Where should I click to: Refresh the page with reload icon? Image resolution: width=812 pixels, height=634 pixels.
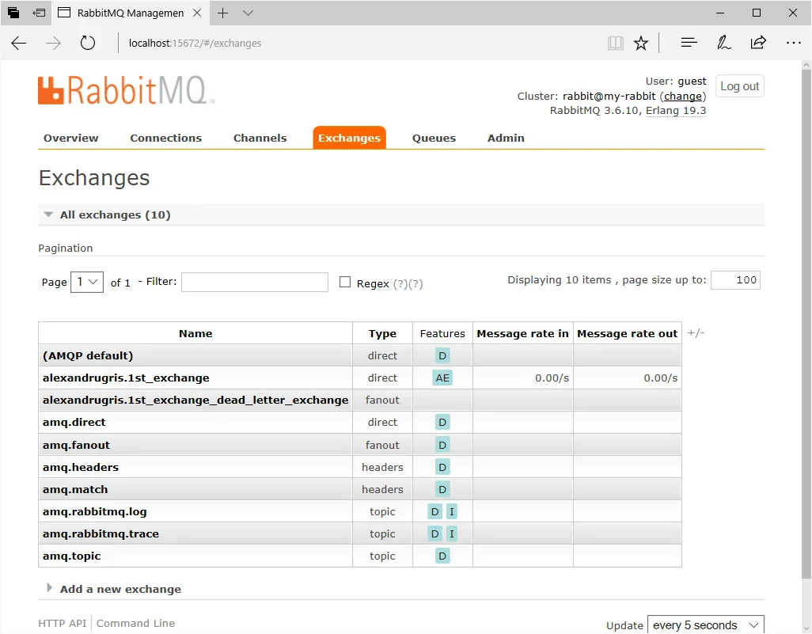88,43
